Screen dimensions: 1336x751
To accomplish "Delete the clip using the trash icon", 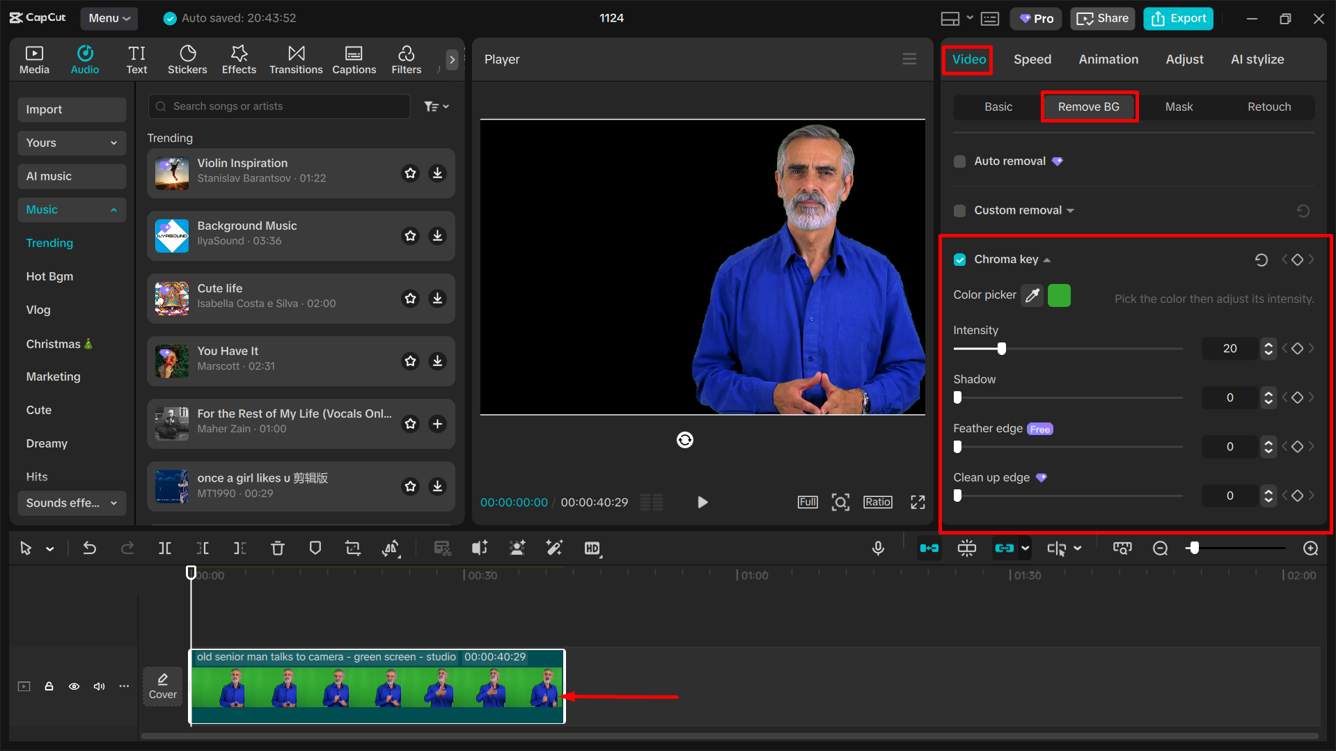I will click(x=278, y=548).
